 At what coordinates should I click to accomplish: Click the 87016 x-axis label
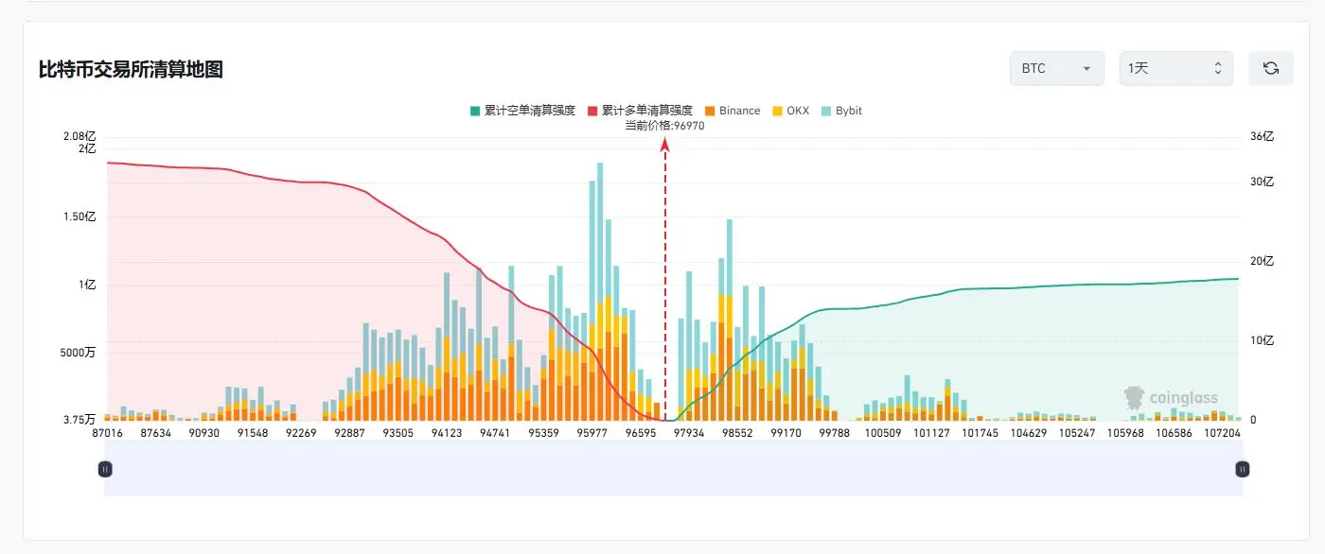107,433
